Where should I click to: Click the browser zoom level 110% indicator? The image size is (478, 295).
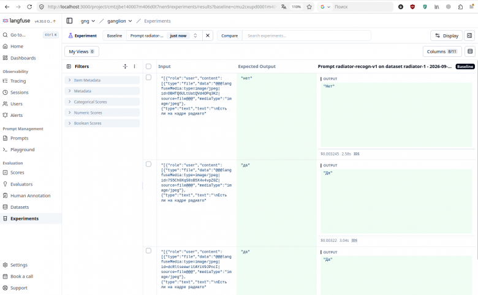[x=297, y=7]
